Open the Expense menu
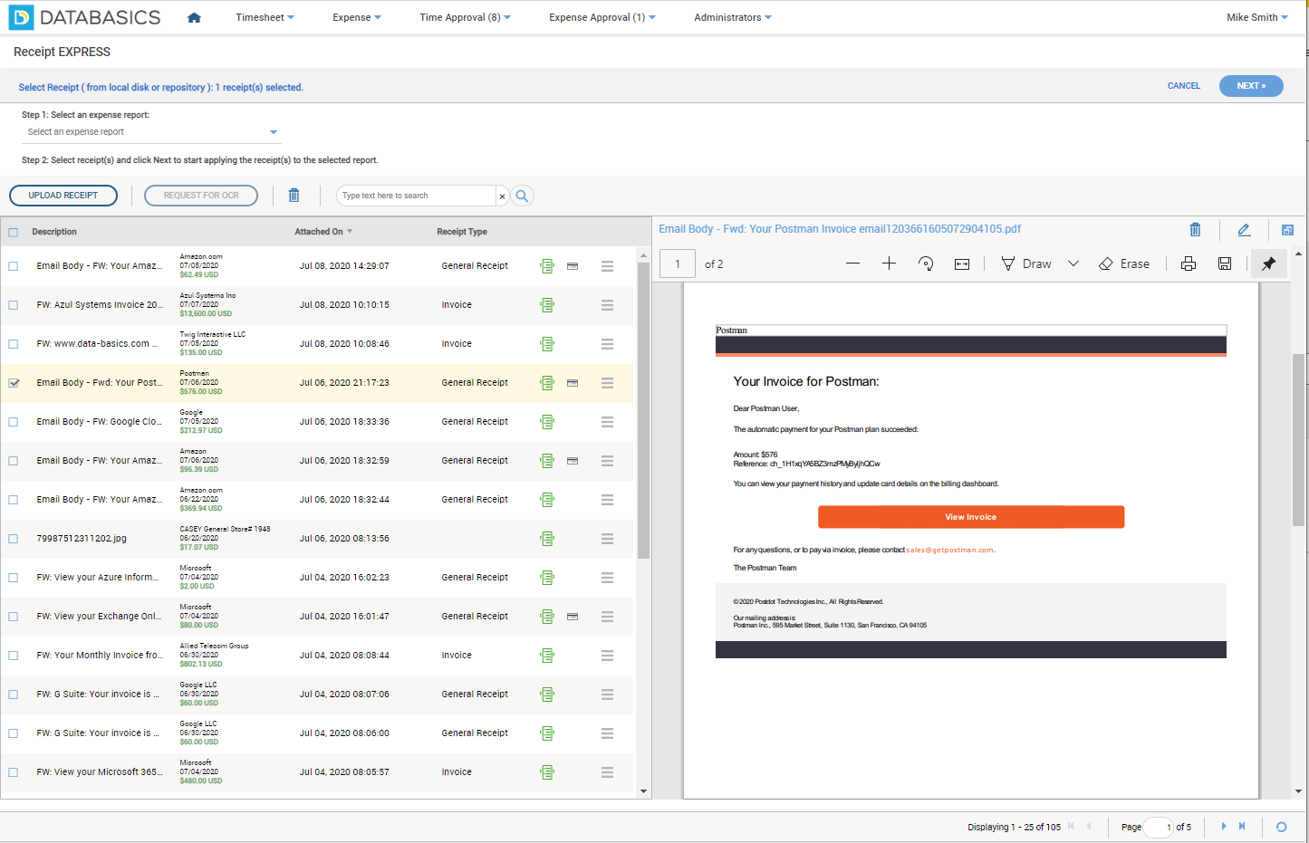 pyautogui.click(x=357, y=17)
